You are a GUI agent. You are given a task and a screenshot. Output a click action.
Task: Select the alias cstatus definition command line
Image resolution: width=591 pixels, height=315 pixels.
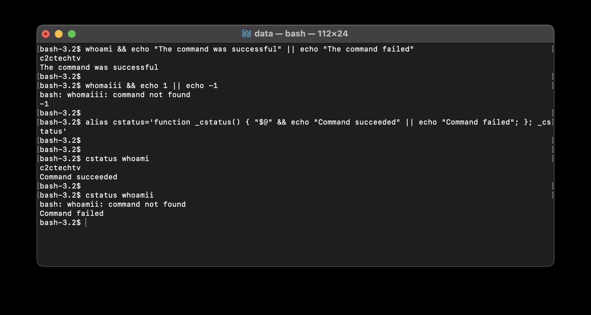tap(294, 122)
